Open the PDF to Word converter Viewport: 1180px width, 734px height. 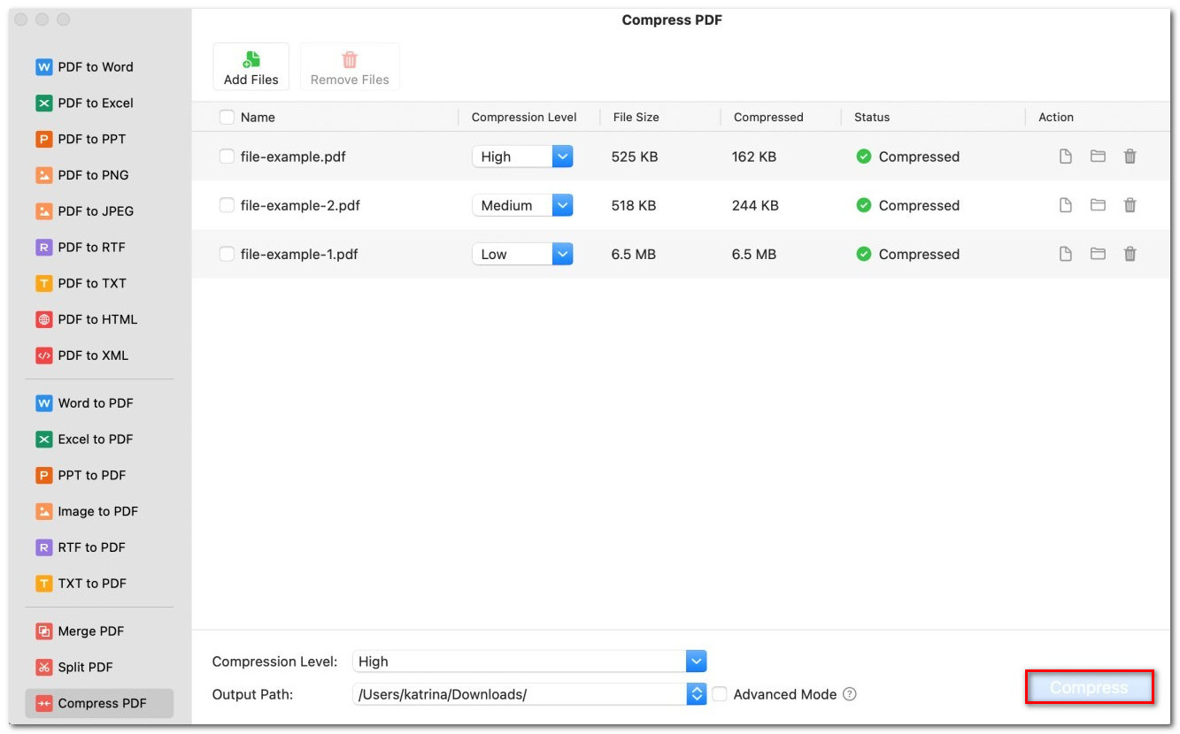click(84, 67)
